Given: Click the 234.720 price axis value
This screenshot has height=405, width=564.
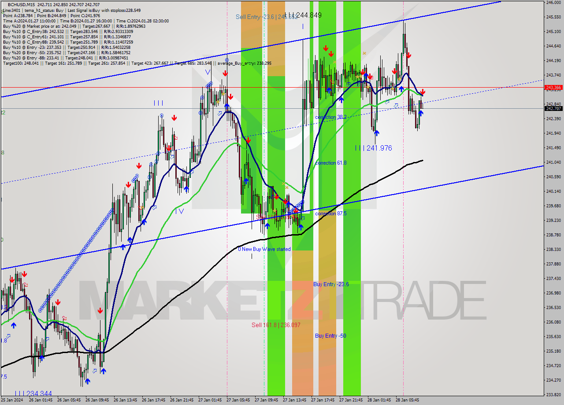Looking at the screenshot, I should (x=553, y=366).
